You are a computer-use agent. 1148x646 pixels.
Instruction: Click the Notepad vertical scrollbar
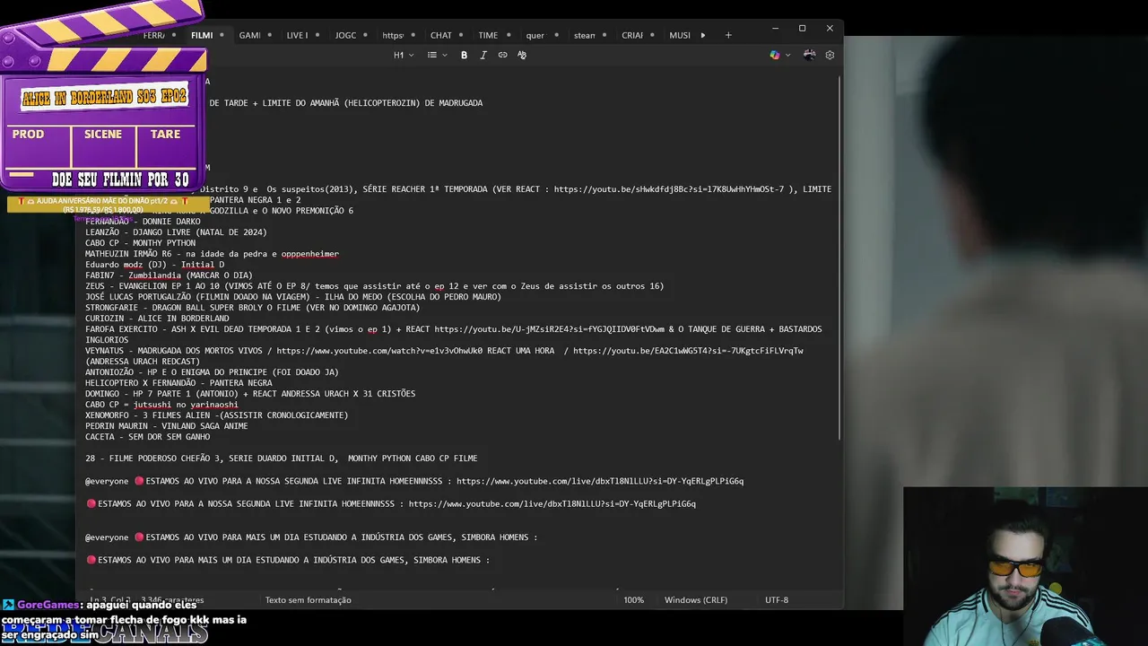point(839,260)
